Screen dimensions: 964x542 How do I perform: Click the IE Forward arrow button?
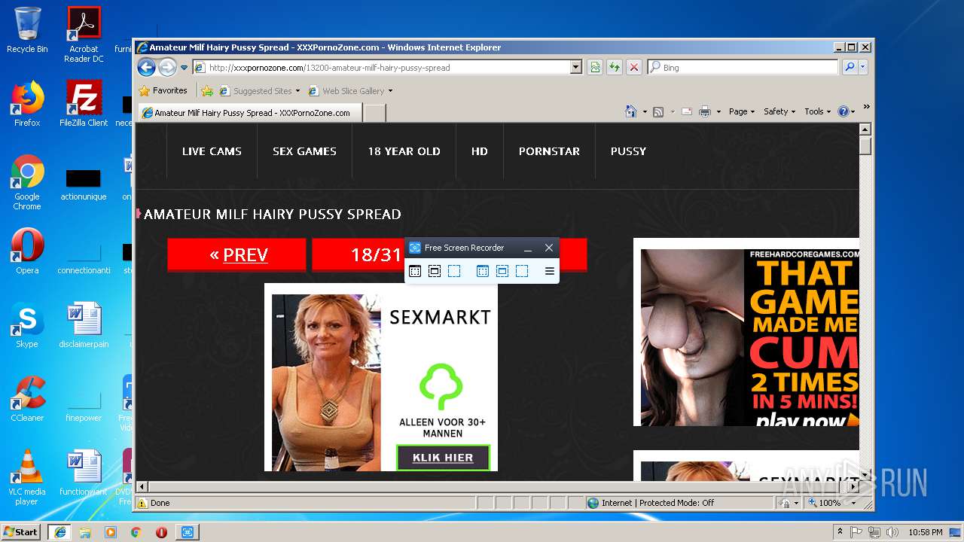pos(167,68)
